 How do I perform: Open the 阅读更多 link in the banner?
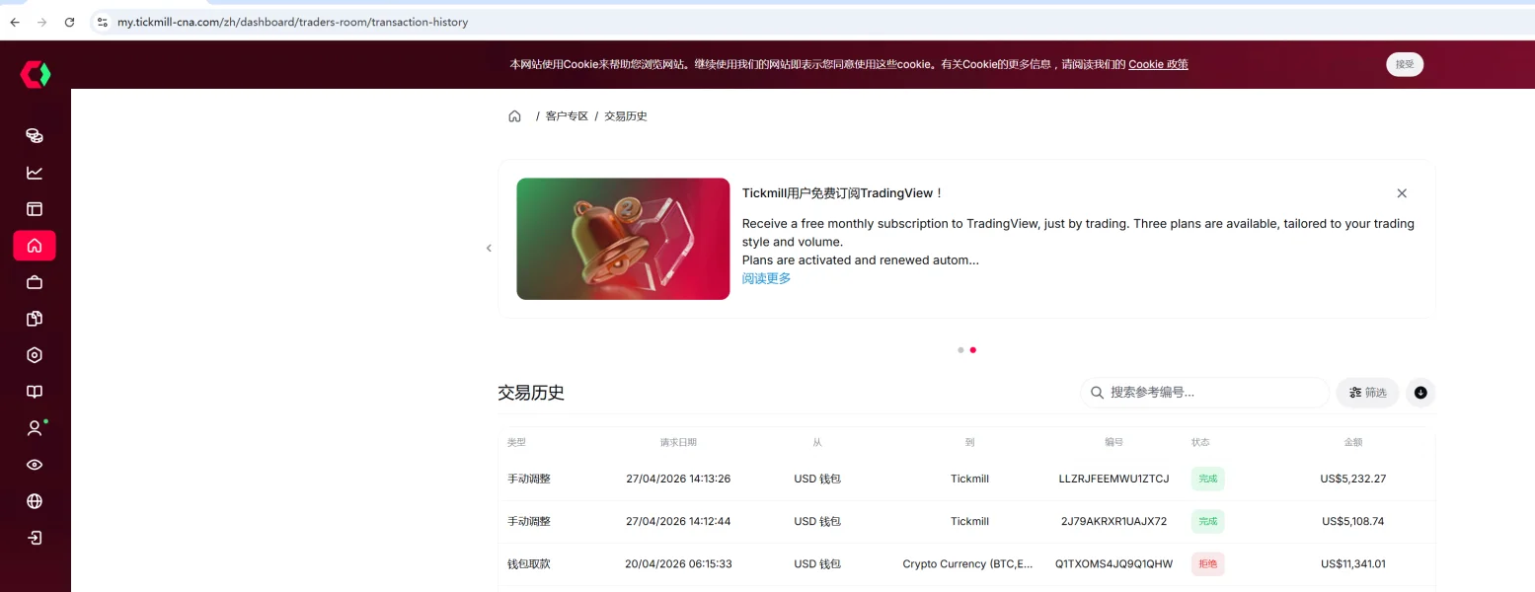(766, 278)
